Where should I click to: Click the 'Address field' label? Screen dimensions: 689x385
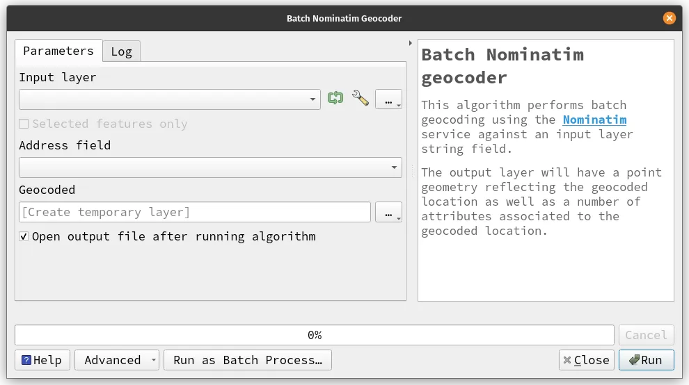click(x=65, y=145)
